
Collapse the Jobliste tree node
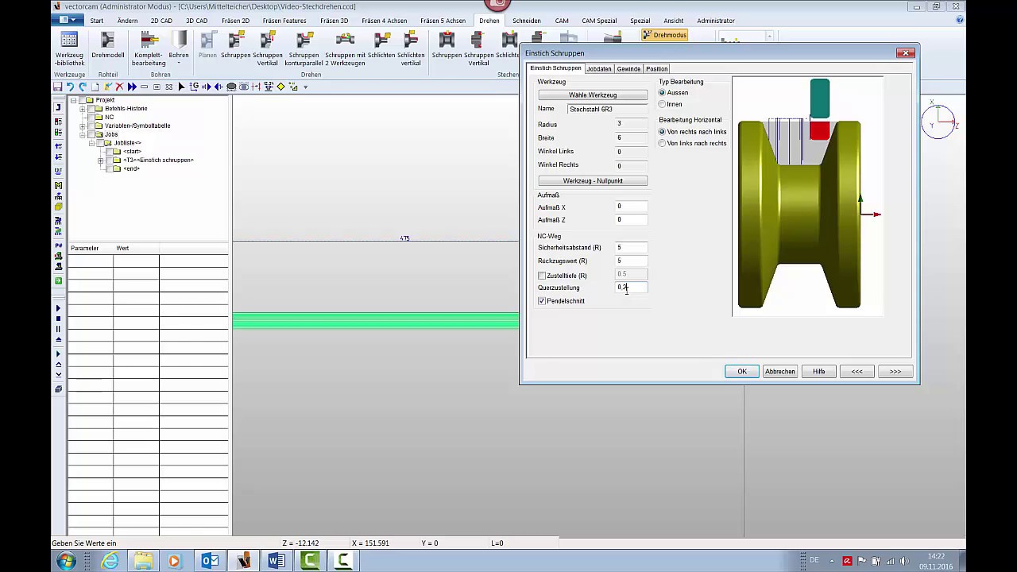(91, 143)
